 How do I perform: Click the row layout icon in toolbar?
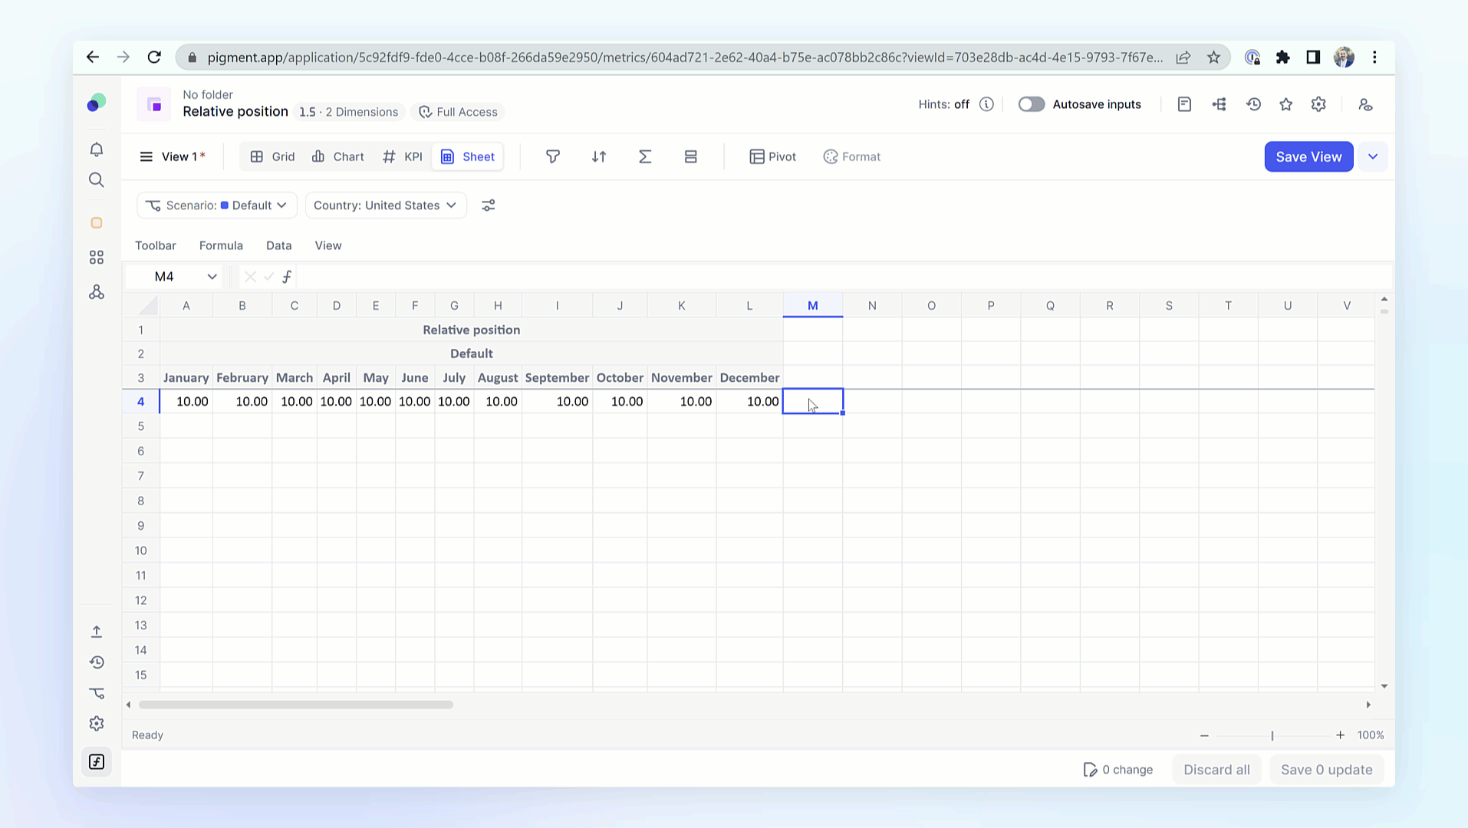[691, 156]
